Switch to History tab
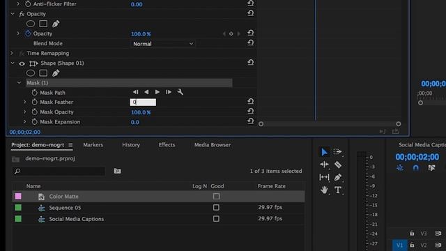 [x=131, y=145]
